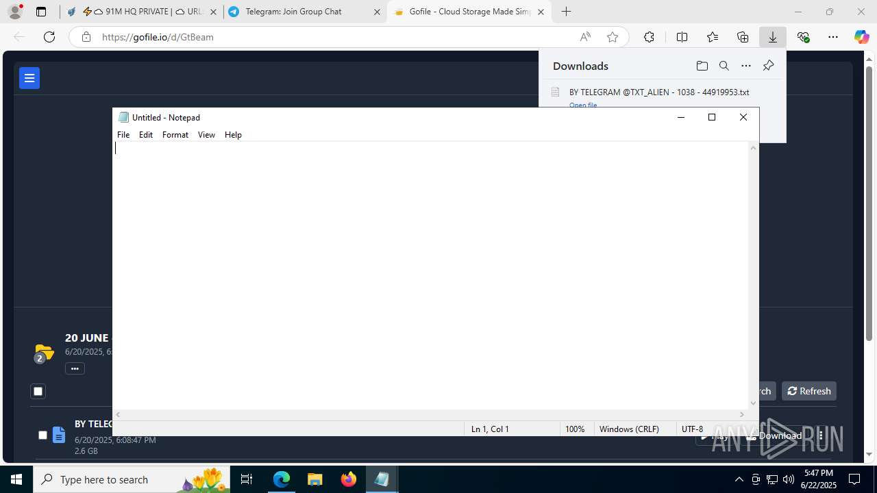Toggle select-all checkbox in Gofile list
Viewport: 877px width, 493px height.
click(x=38, y=391)
